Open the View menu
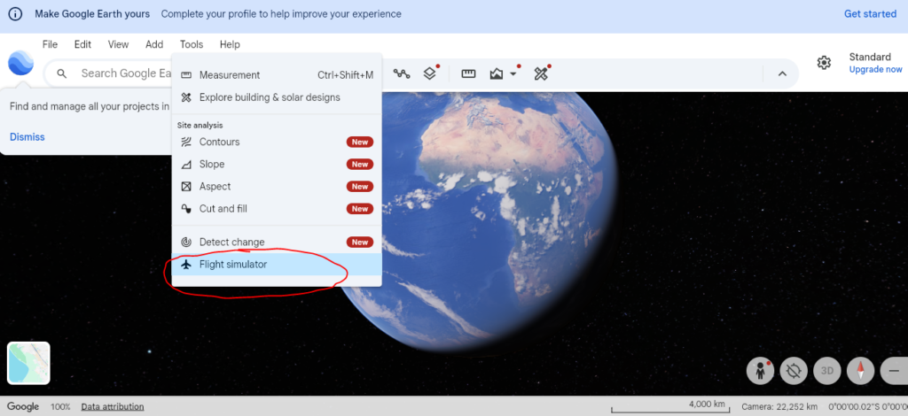This screenshot has height=416, width=908. click(x=118, y=44)
